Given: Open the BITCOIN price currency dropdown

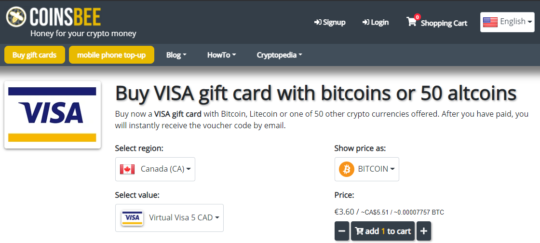Looking at the screenshot, I should point(367,169).
